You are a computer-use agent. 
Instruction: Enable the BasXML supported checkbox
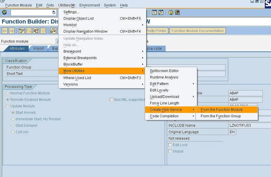111,99
